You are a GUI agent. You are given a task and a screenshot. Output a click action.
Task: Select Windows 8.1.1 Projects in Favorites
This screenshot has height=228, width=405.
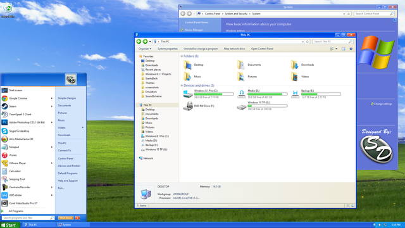pyautogui.click(x=158, y=74)
